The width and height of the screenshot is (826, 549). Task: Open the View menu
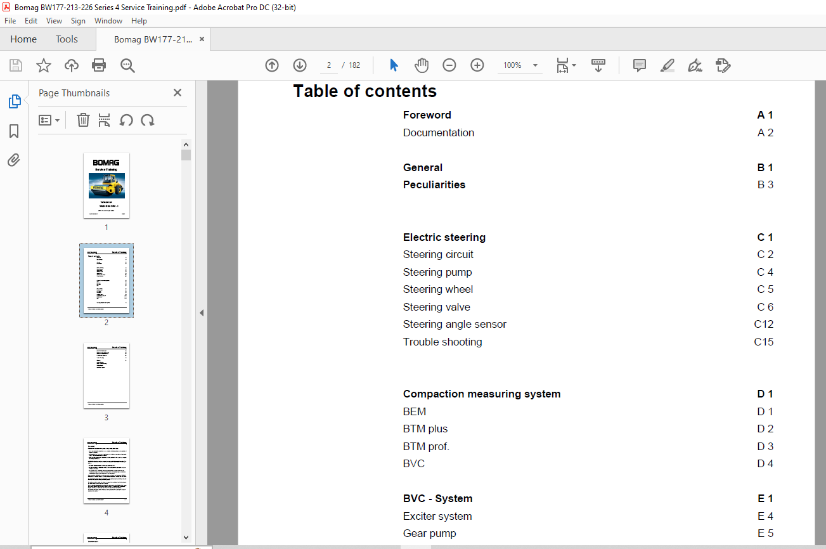[55, 21]
